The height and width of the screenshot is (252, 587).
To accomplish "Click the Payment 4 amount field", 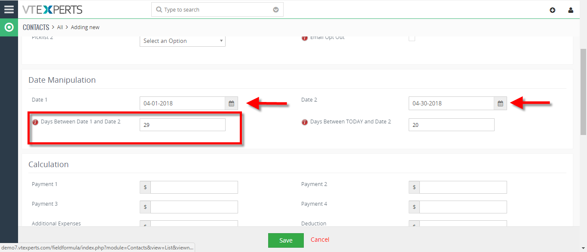I will pos(463,207).
